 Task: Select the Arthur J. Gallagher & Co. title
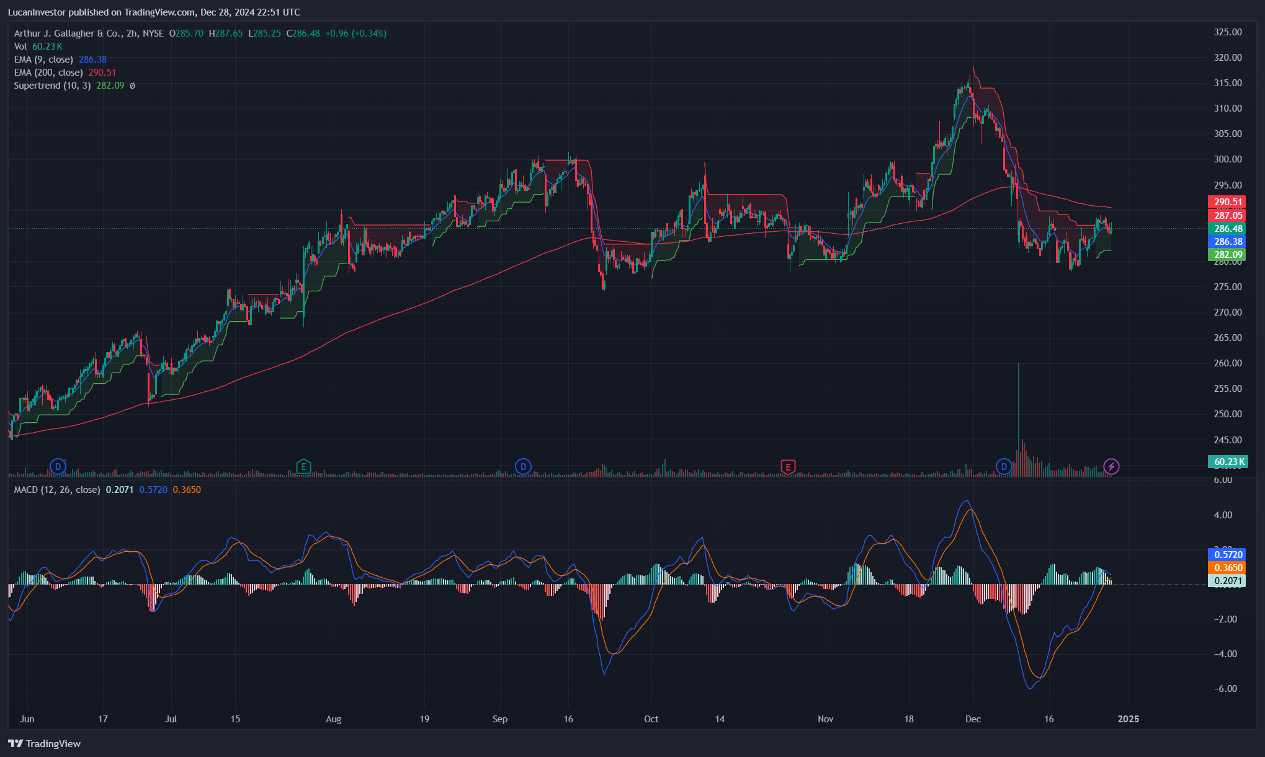coord(68,33)
